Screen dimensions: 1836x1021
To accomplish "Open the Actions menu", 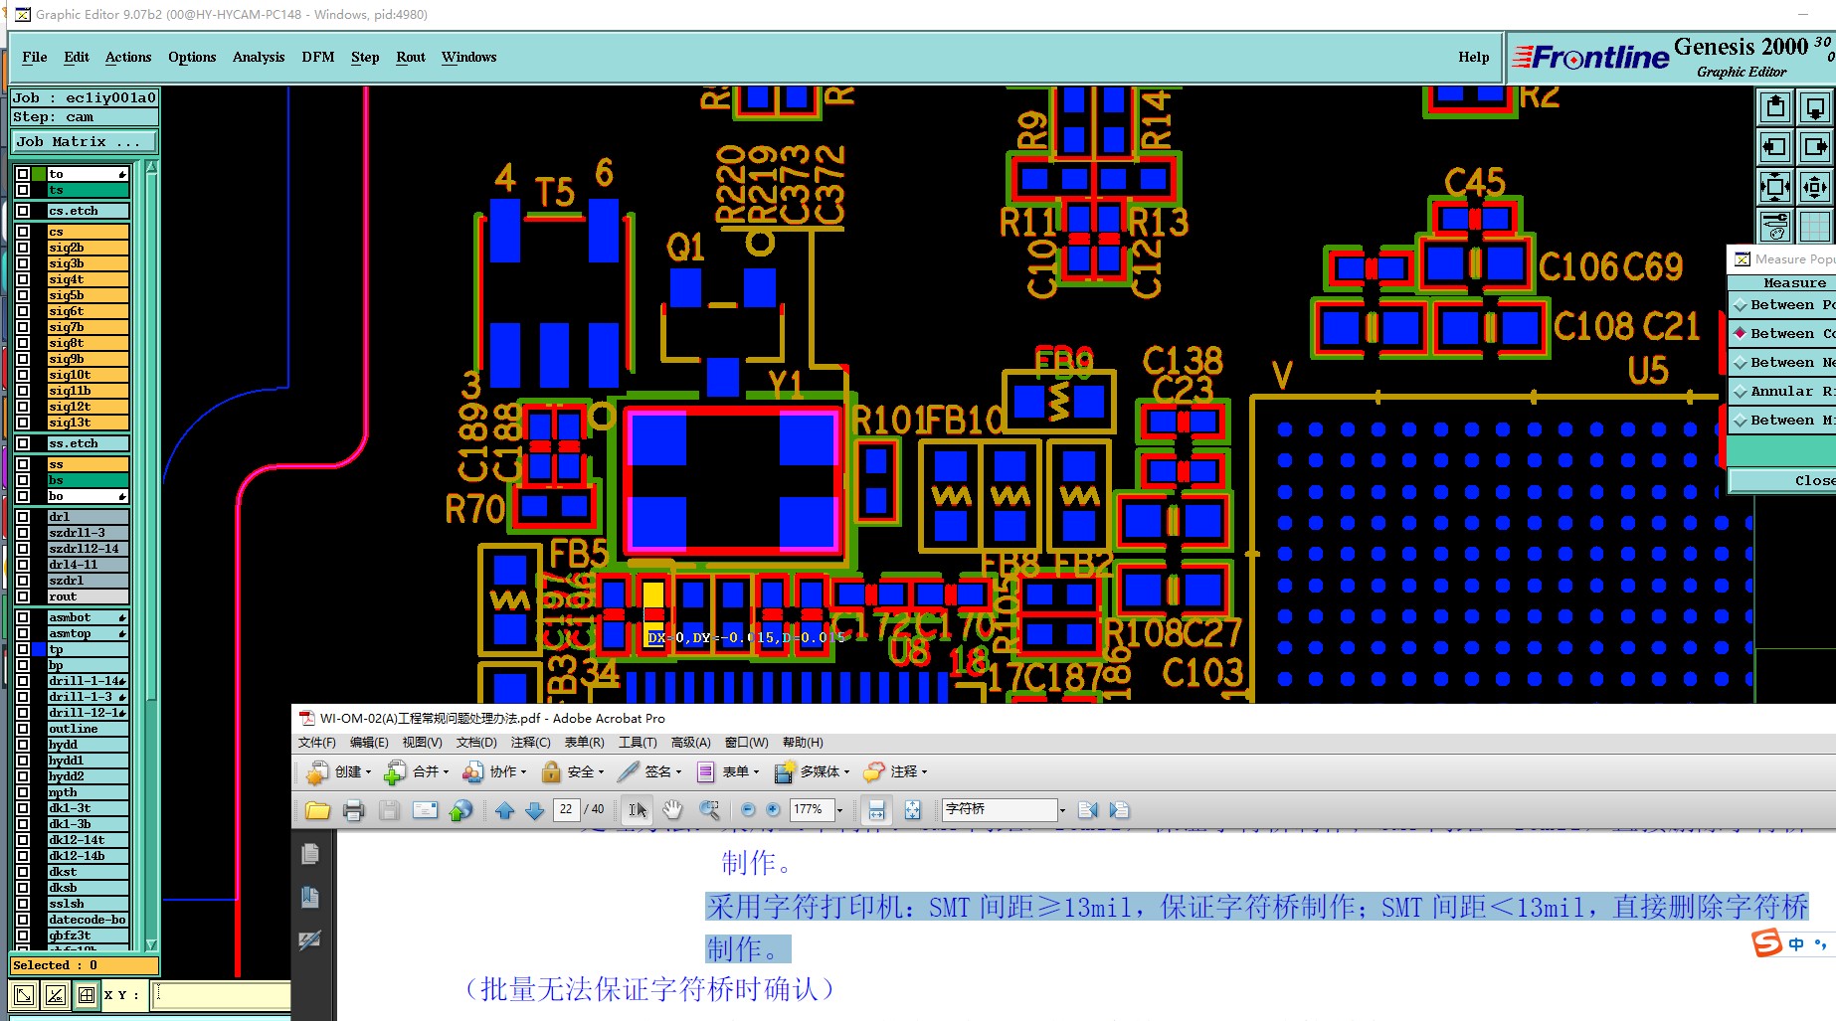I will (128, 58).
